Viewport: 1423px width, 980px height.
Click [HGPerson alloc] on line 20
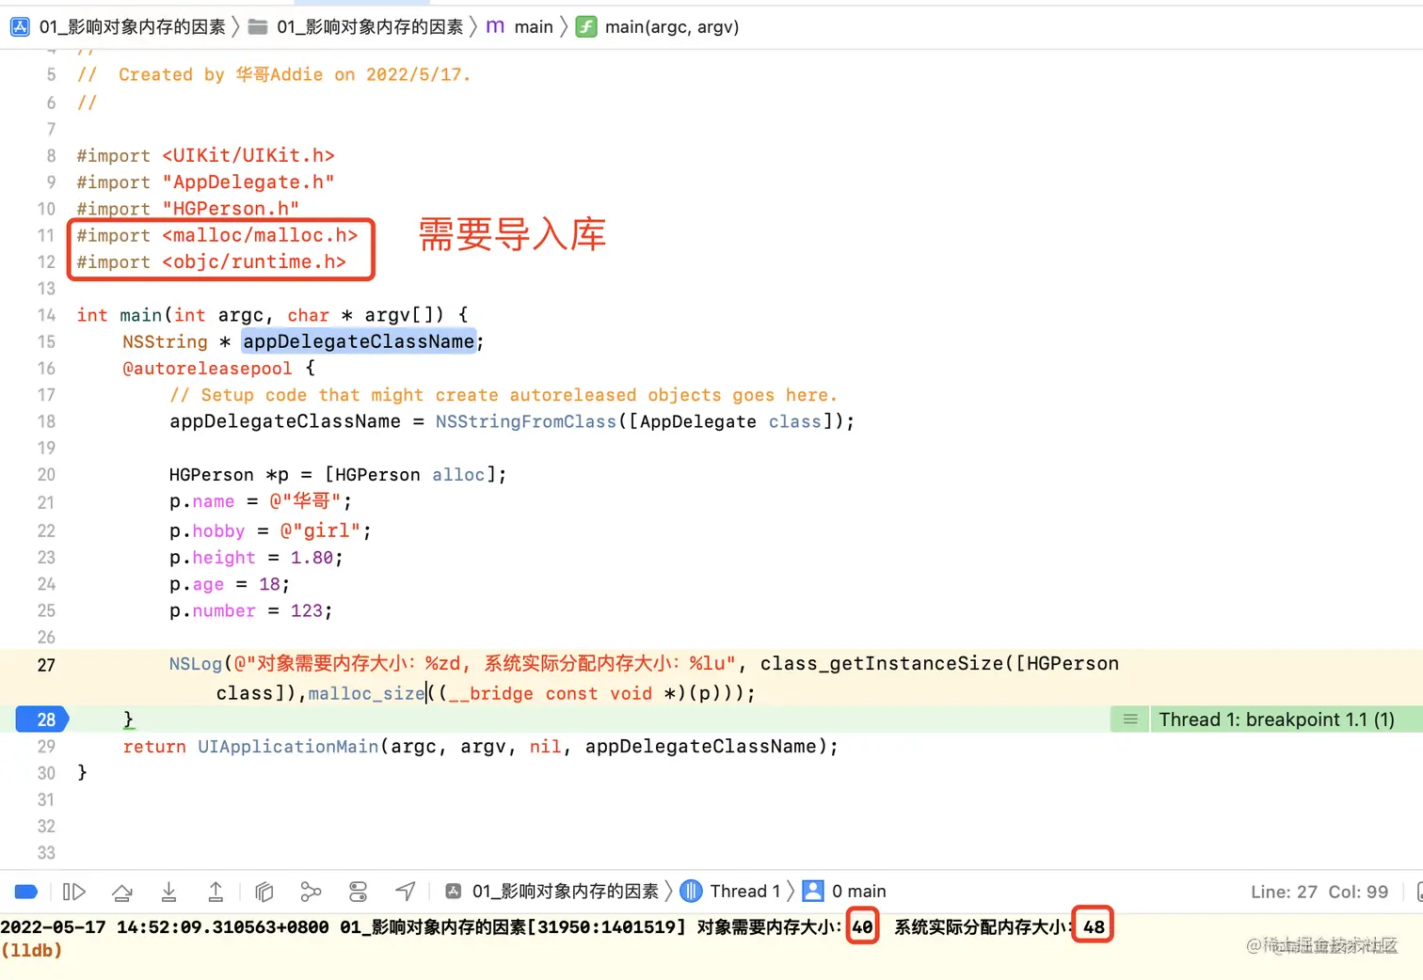coord(416,475)
